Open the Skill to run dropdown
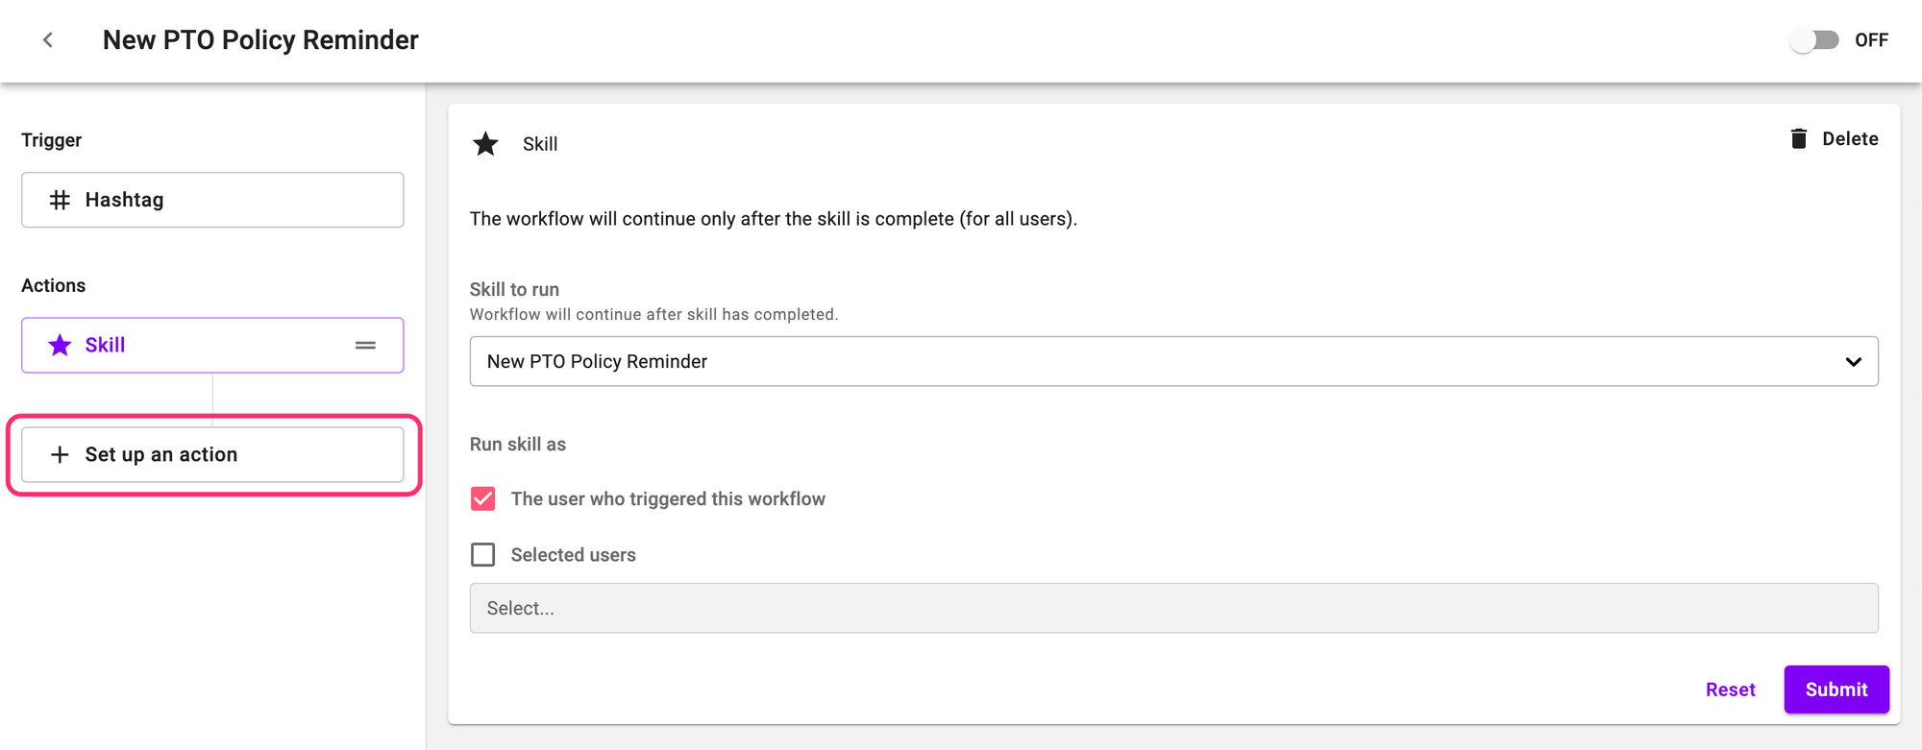 coord(1153,361)
